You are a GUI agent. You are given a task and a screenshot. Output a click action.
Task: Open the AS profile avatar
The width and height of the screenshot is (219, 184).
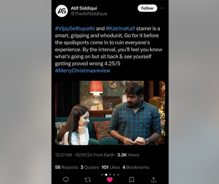tap(62, 11)
